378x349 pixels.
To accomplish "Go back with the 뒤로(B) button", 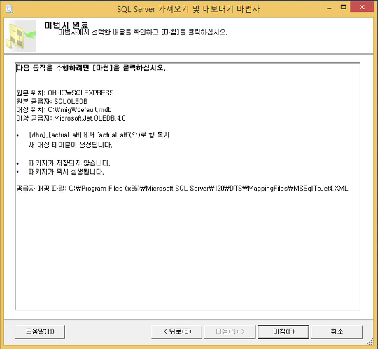I will click(176, 331).
